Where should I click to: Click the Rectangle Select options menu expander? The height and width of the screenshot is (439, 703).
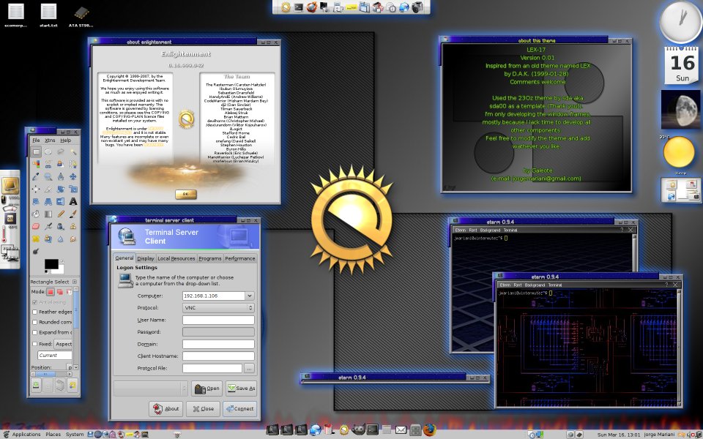(75, 282)
